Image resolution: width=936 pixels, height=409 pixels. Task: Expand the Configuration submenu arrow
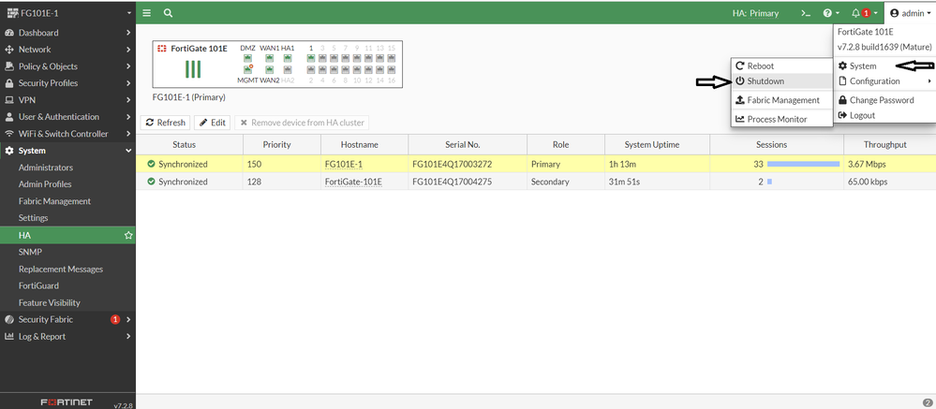coord(929,81)
